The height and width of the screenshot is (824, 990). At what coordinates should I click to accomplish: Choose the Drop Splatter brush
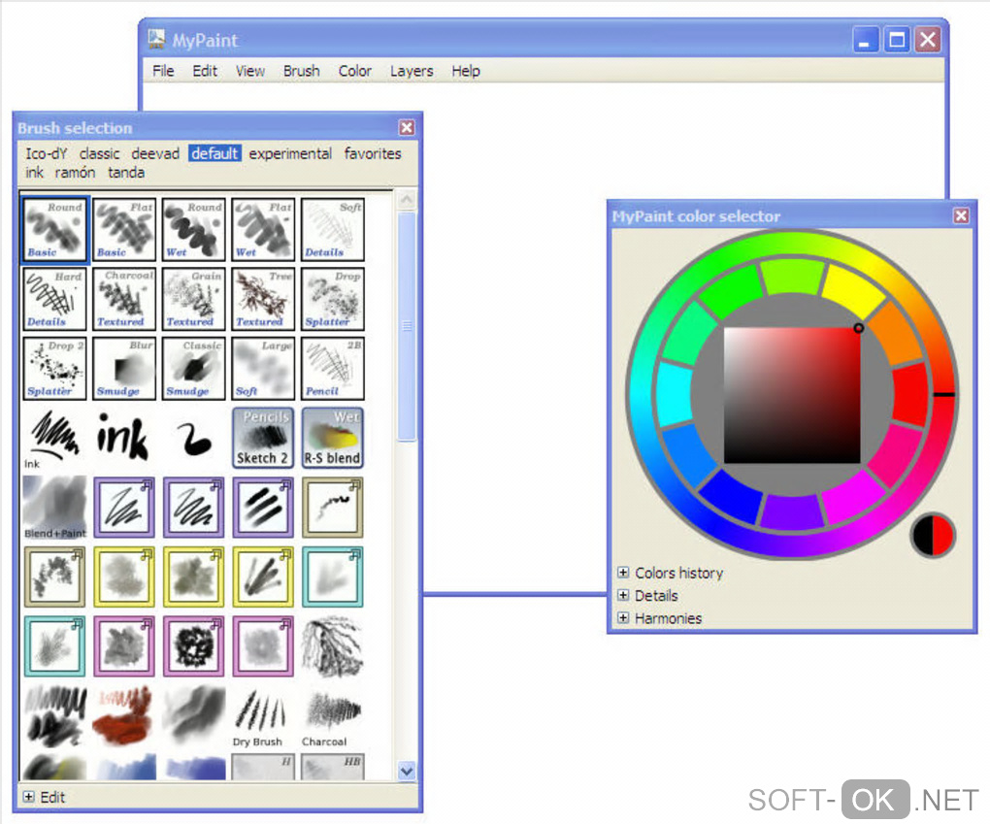coord(333,299)
